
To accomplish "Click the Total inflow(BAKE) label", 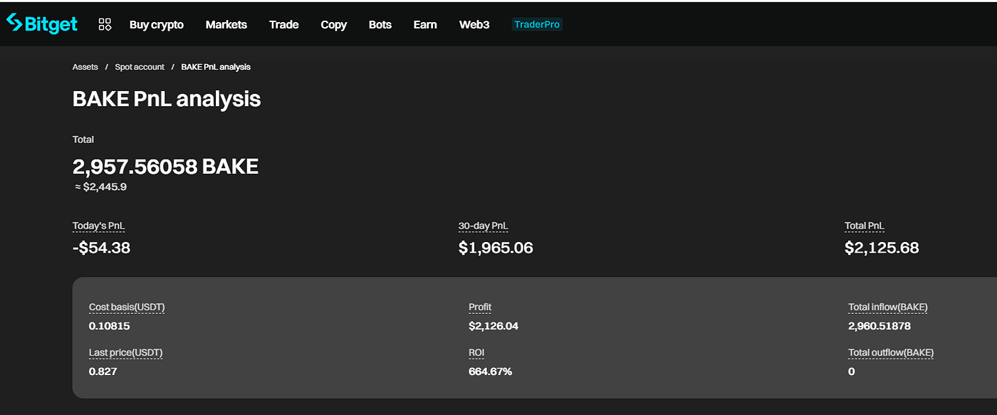I will pos(888,308).
